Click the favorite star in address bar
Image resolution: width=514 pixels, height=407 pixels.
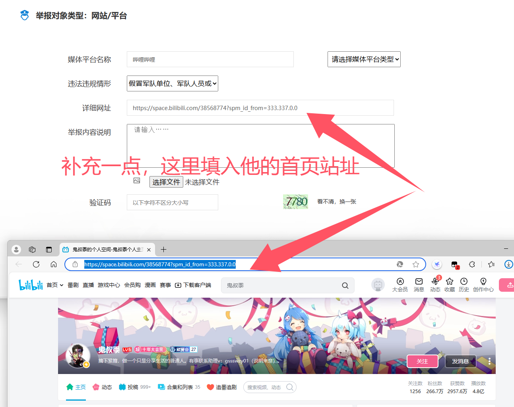416,264
